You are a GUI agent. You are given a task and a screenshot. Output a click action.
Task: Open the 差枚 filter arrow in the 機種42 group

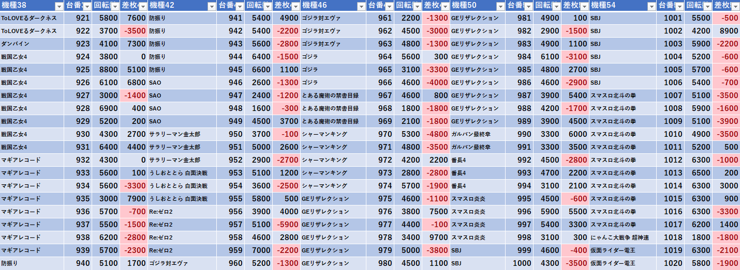click(295, 6)
